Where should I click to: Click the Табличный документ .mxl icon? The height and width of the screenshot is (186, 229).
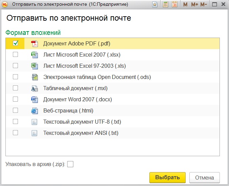34,88
